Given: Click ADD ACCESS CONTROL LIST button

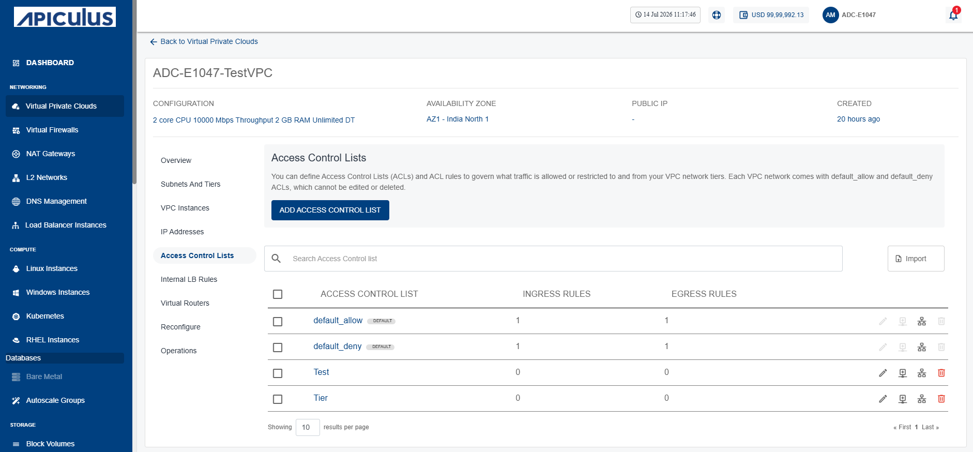Looking at the screenshot, I should point(330,210).
